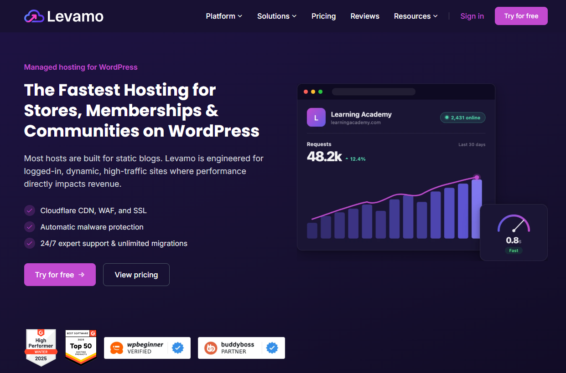Click the 0.8s load time value
The height and width of the screenshot is (373, 566).
514,240
